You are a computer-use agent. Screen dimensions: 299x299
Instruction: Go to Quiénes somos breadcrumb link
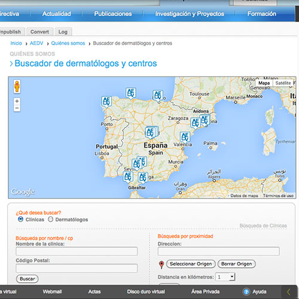[68, 43]
